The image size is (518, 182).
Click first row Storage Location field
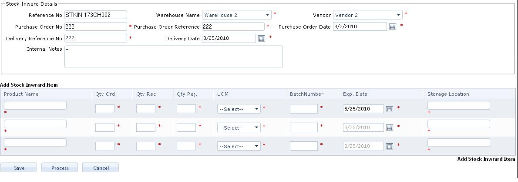pos(458,105)
